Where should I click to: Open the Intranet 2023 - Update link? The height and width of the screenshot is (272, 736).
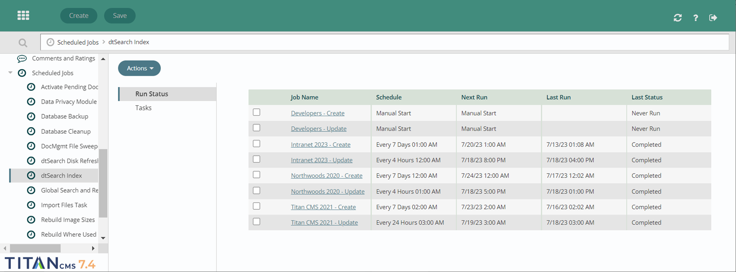point(322,160)
